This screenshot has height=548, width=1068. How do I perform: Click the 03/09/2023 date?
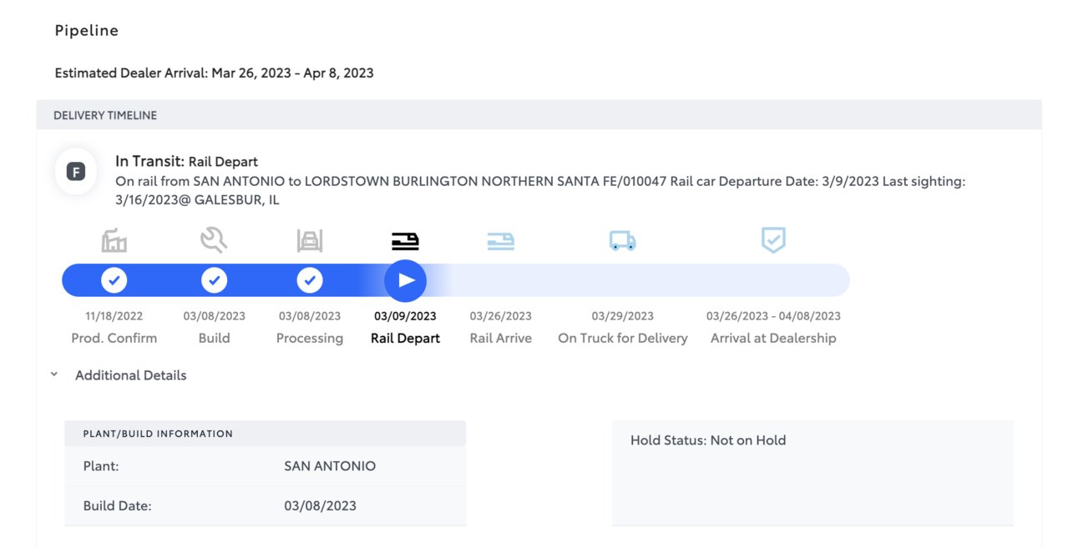[x=405, y=316]
